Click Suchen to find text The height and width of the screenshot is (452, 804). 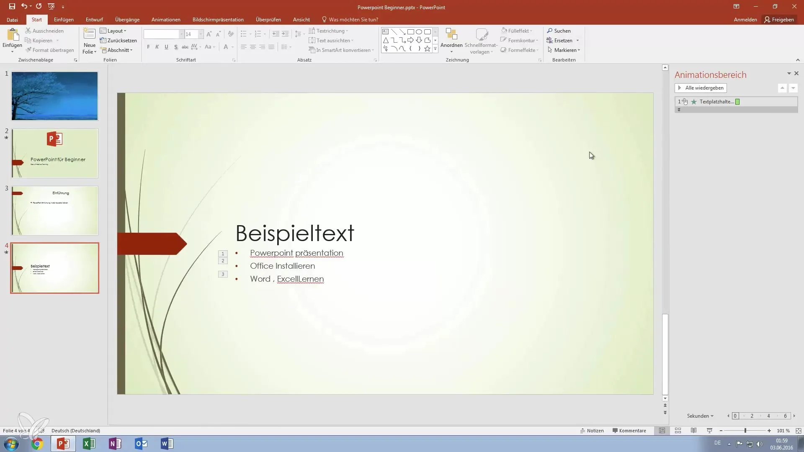pyautogui.click(x=559, y=31)
